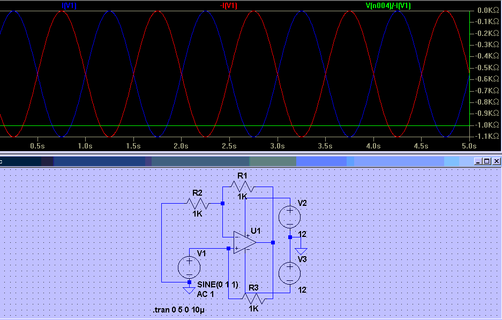502x320 pixels.
Task: Click the .tran 0 5 0 10µ directive
Action: pos(179,310)
